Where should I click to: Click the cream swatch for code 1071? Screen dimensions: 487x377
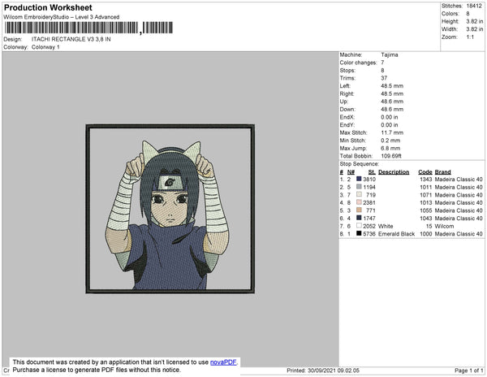pyautogui.click(x=359, y=194)
